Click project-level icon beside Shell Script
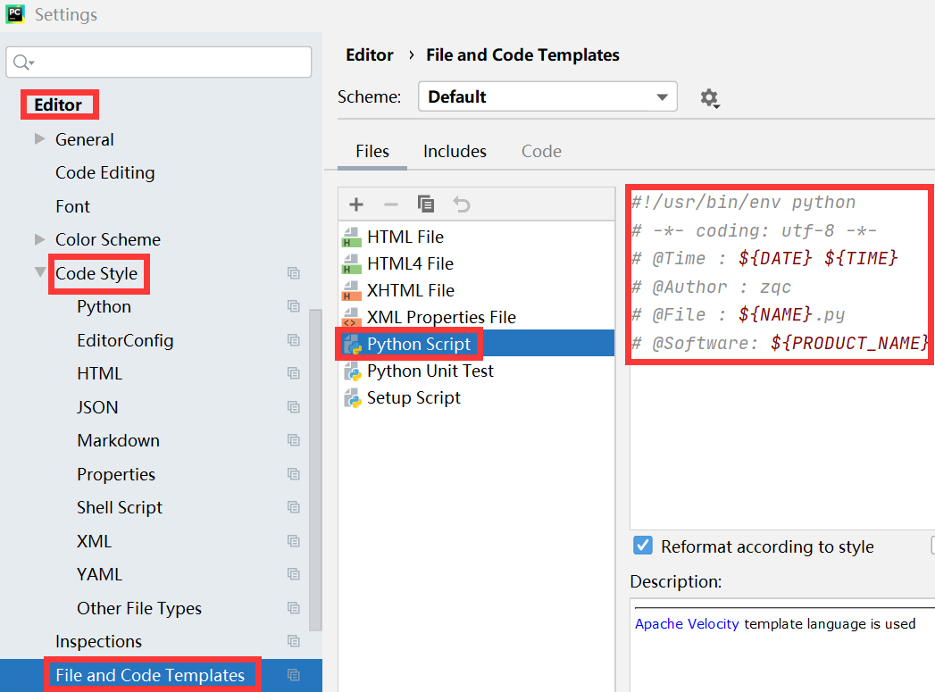The height and width of the screenshot is (692, 935). point(294,507)
